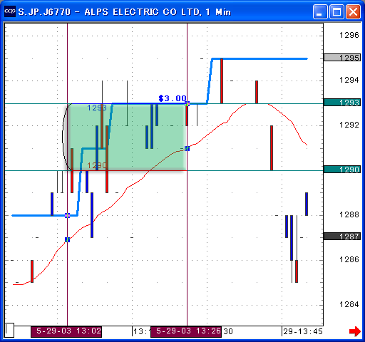This screenshot has height=342, width=365.
Task: Click the 1290 label inside green box
Action: click(97, 165)
